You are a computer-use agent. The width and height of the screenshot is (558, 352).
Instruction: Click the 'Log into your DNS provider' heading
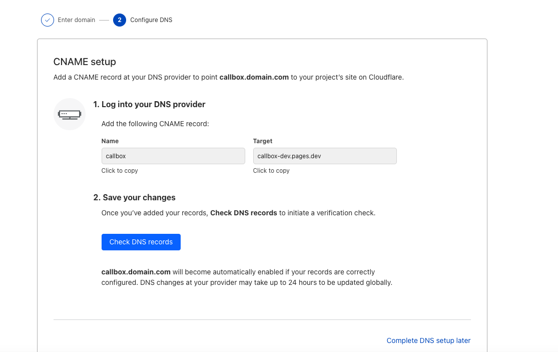coord(149,105)
